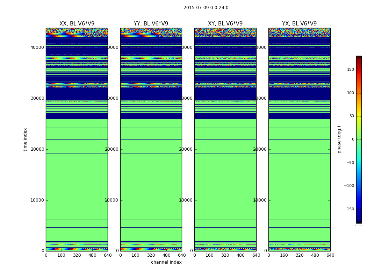The width and height of the screenshot is (367, 279).
Task: Click the -150 tick label on colorbar
Action: pos(350,209)
